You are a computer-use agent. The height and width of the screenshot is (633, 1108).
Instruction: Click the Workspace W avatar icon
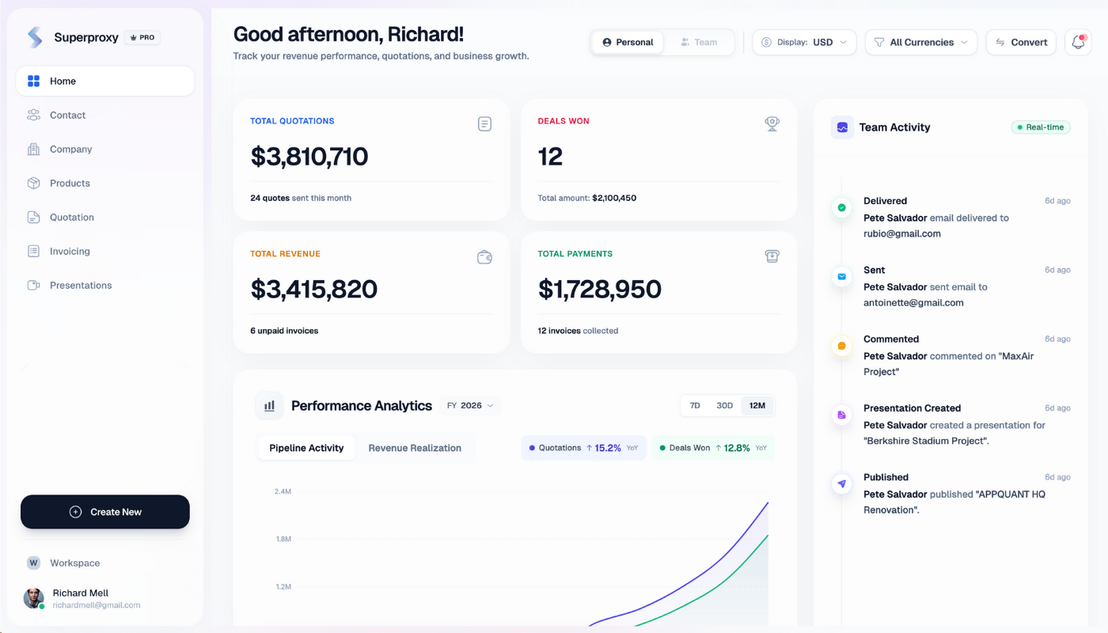[x=33, y=563]
